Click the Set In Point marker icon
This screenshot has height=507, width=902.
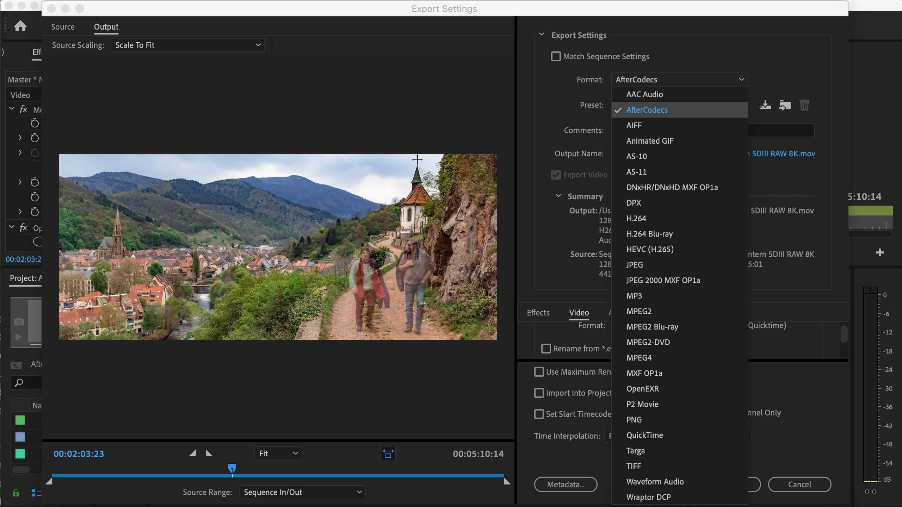tap(192, 453)
